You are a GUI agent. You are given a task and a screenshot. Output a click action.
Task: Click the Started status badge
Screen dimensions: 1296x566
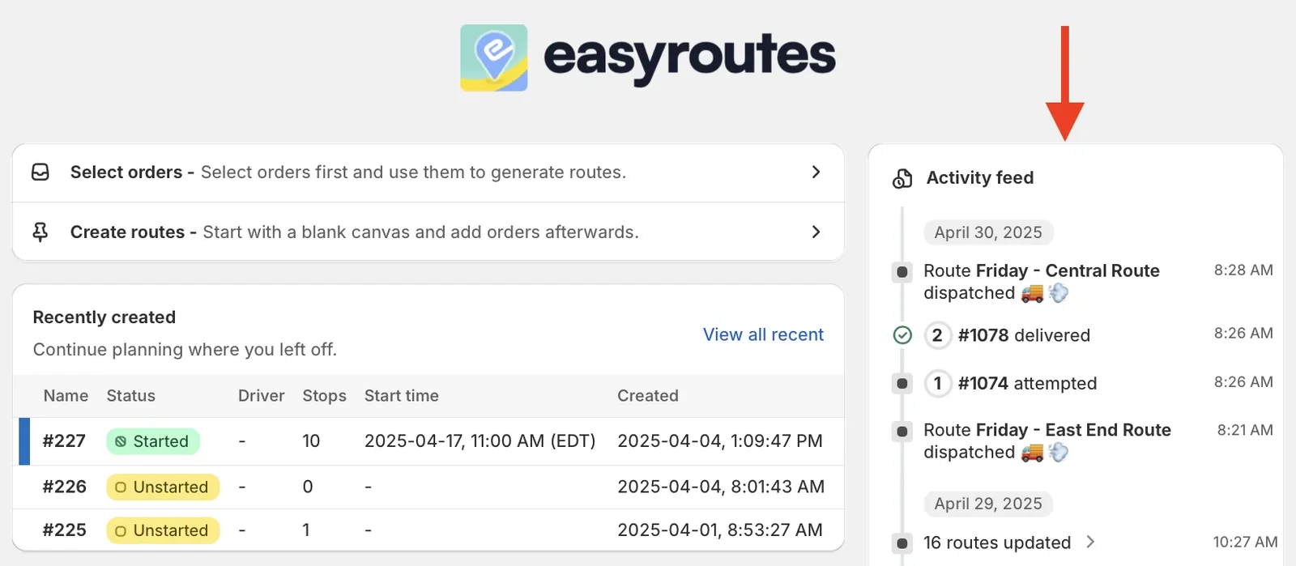pos(153,441)
